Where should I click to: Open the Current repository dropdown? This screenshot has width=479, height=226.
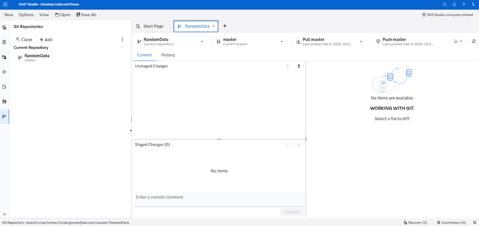pos(202,42)
